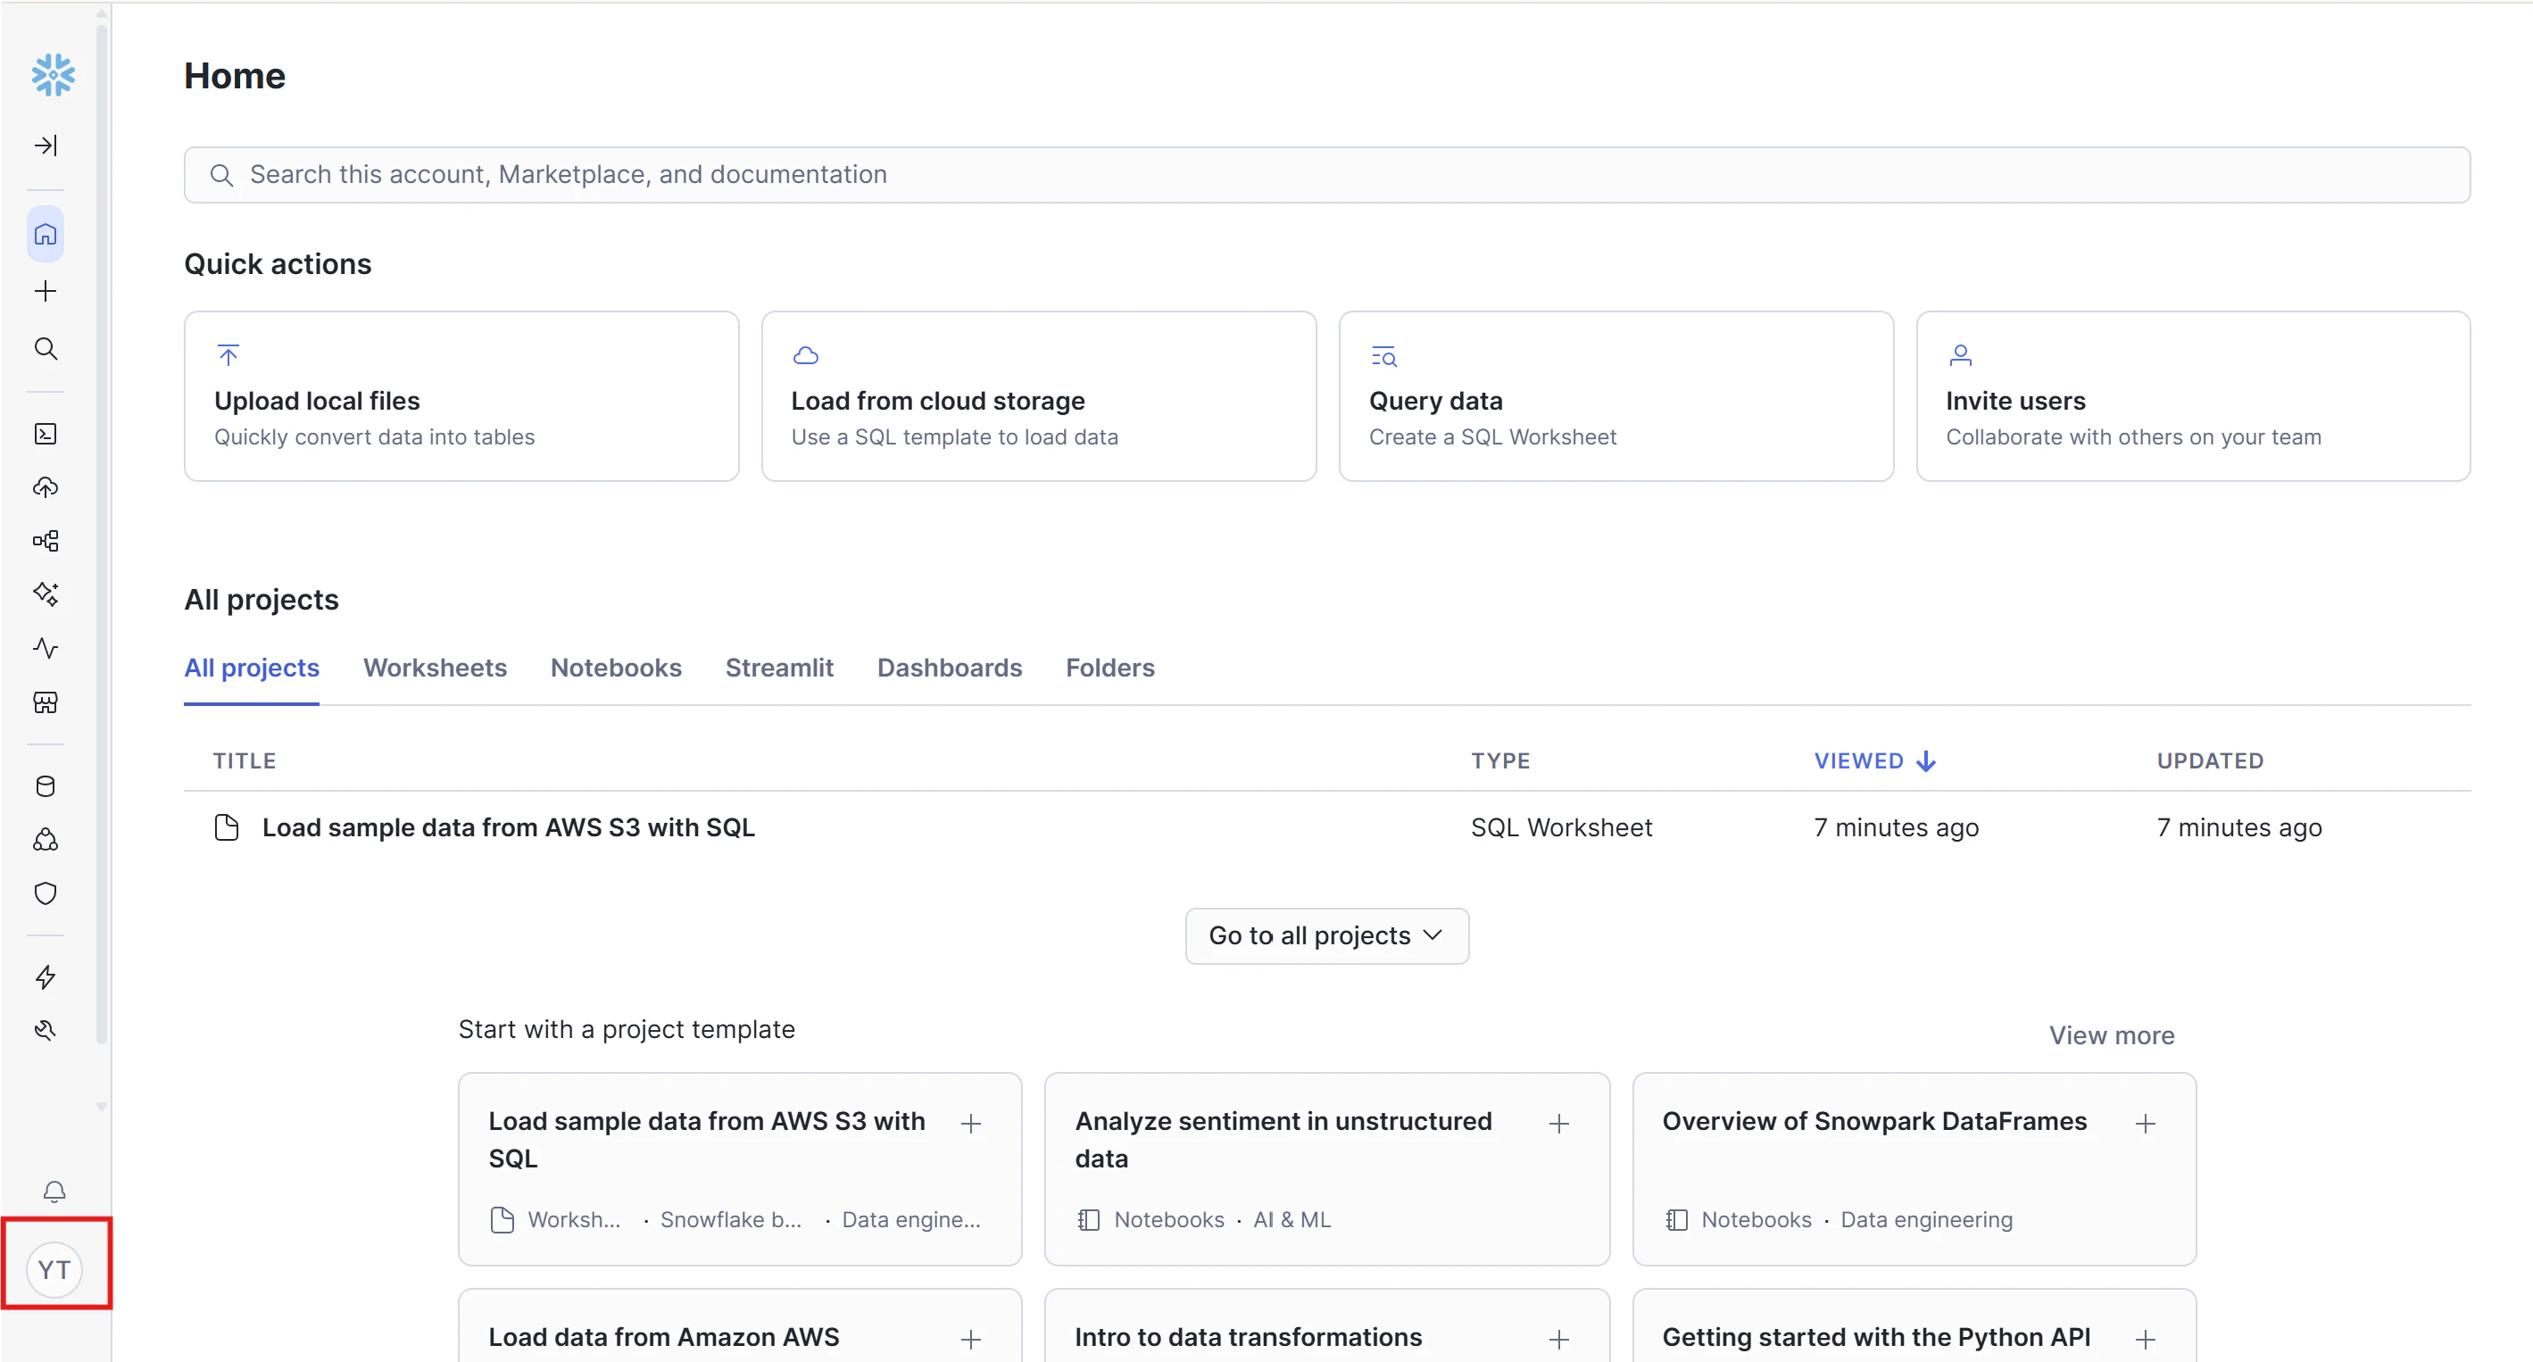
Task: Open the YT user account menu
Action: click(54, 1269)
